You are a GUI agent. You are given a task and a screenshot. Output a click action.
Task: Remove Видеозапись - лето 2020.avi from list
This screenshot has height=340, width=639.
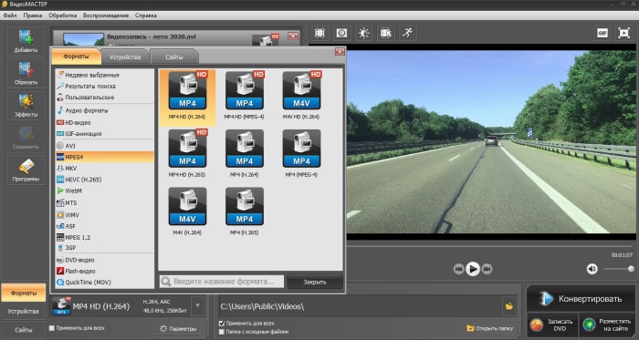293,36
